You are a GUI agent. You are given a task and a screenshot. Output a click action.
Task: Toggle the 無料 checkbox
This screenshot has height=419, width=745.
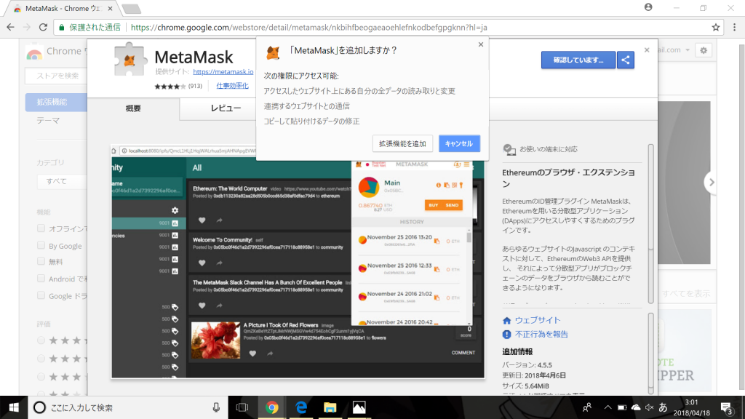[41, 261]
